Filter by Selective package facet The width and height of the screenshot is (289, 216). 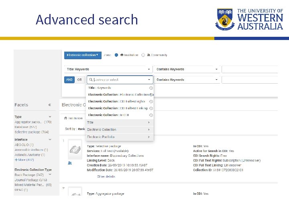point(32,132)
